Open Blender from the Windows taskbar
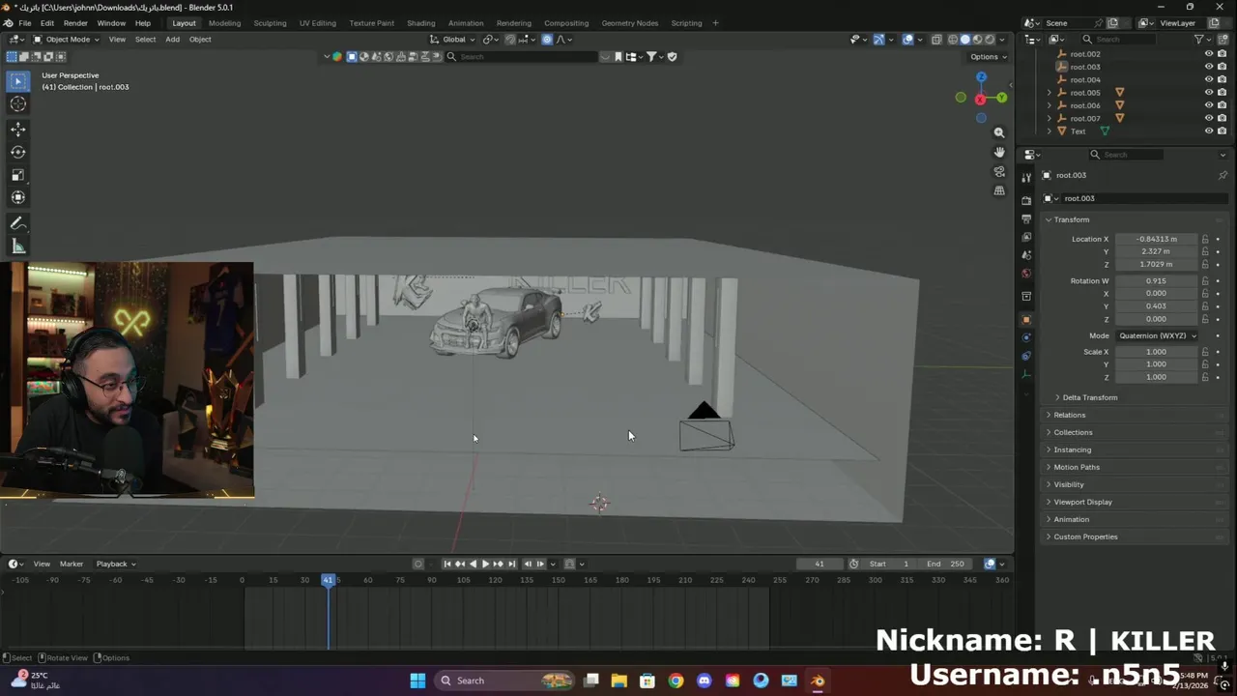This screenshot has height=696, width=1237. coord(818,681)
